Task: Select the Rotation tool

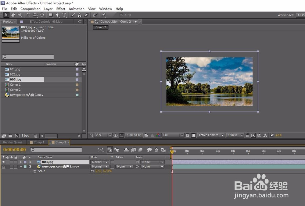Action: click(x=28, y=15)
